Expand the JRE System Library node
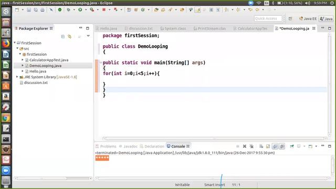 (17, 77)
